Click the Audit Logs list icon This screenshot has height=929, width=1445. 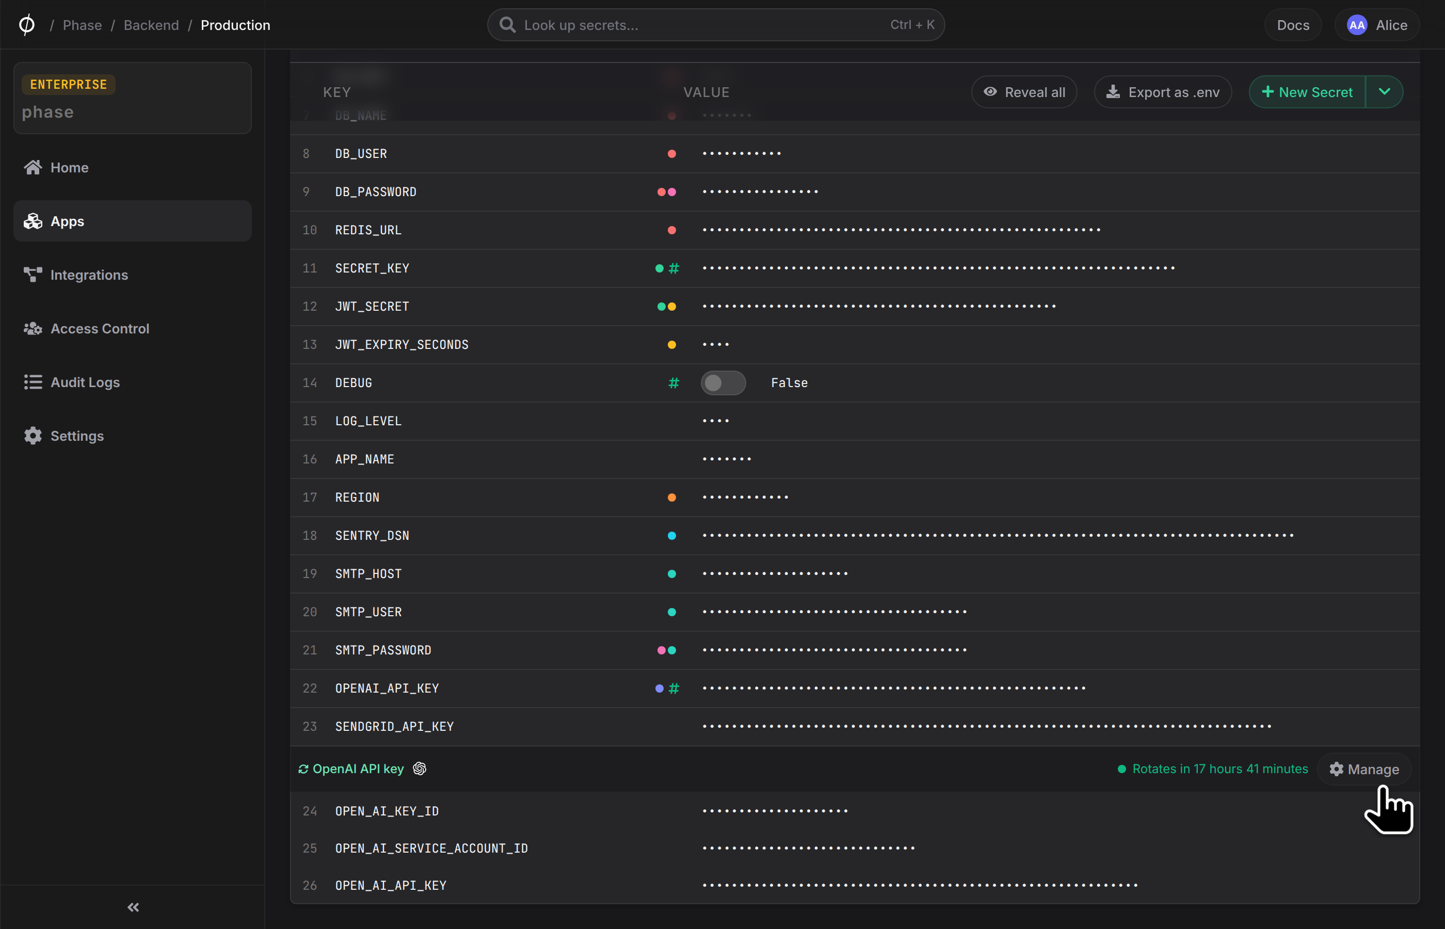point(33,382)
